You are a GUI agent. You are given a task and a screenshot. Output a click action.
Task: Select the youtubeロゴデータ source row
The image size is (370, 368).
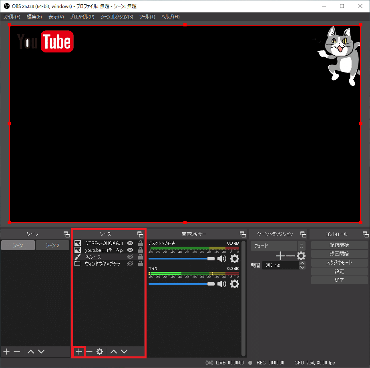109,250
